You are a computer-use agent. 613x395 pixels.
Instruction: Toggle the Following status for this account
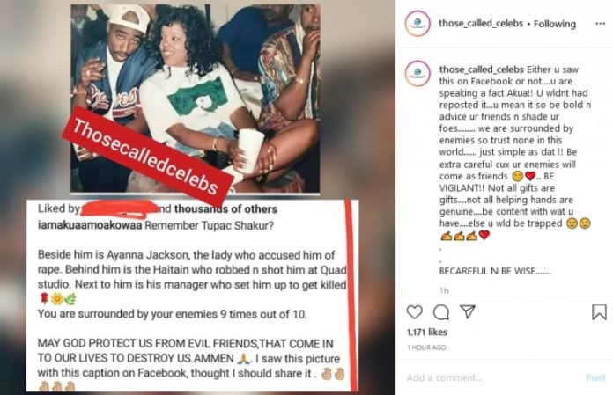click(554, 24)
